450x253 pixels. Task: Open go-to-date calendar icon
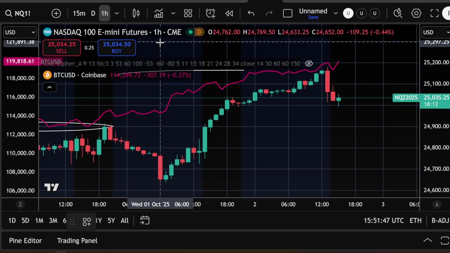(x=145, y=221)
